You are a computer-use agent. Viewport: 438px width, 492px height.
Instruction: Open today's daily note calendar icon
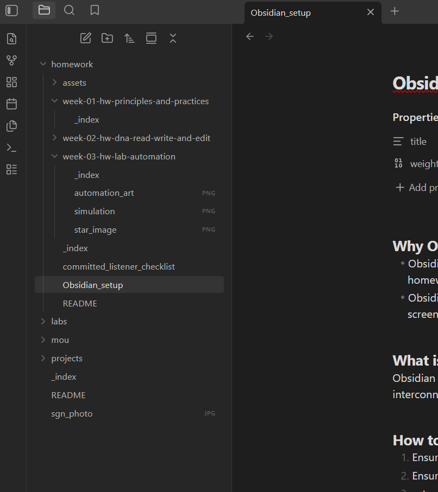(11, 104)
